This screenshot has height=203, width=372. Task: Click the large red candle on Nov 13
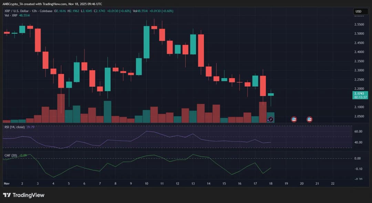tap(201, 50)
